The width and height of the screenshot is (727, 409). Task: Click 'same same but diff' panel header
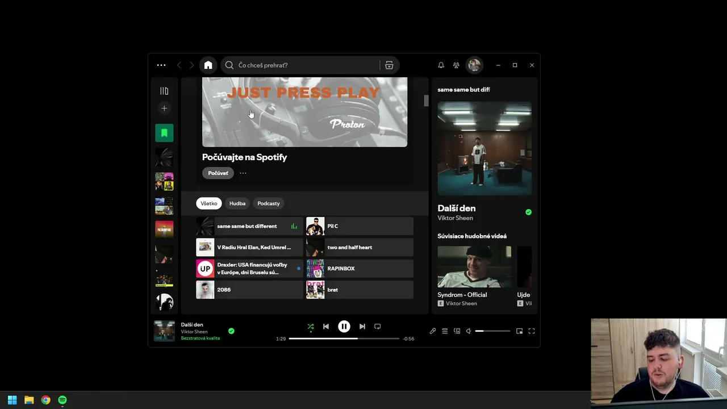pyautogui.click(x=463, y=90)
